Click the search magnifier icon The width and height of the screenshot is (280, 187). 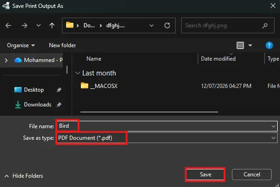(x=265, y=25)
